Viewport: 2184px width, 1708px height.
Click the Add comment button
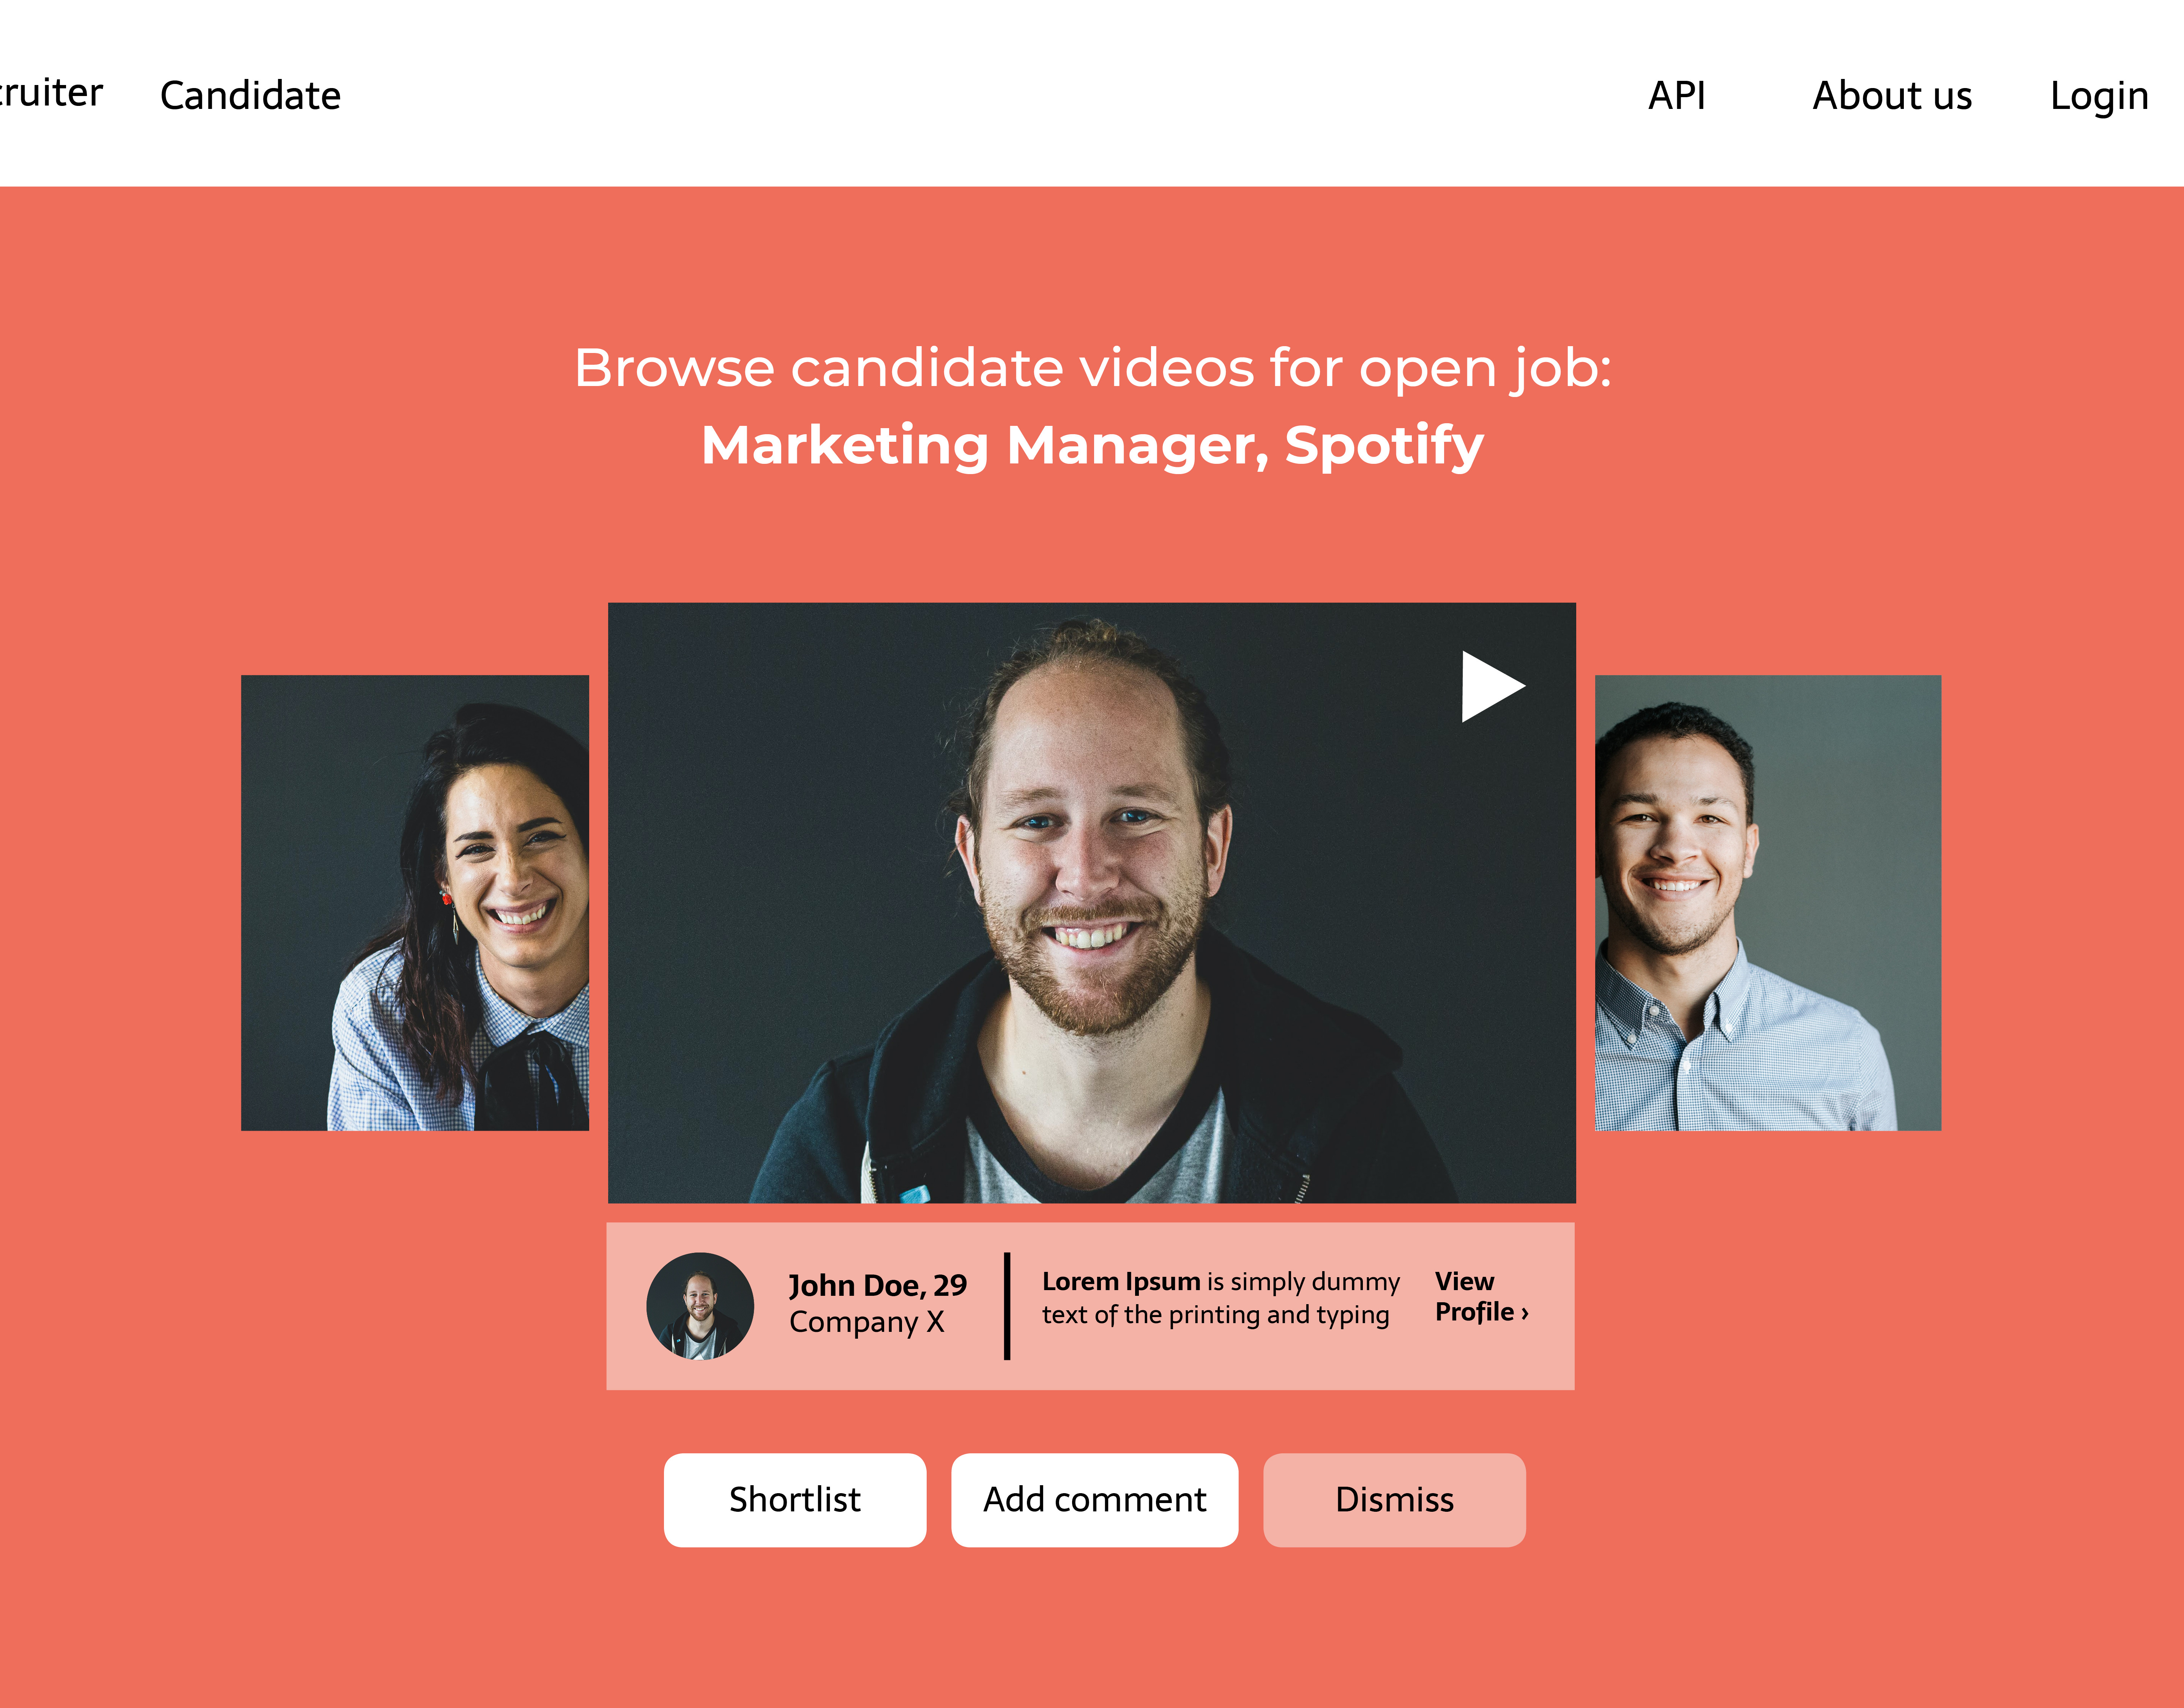coord(1095,1500)
